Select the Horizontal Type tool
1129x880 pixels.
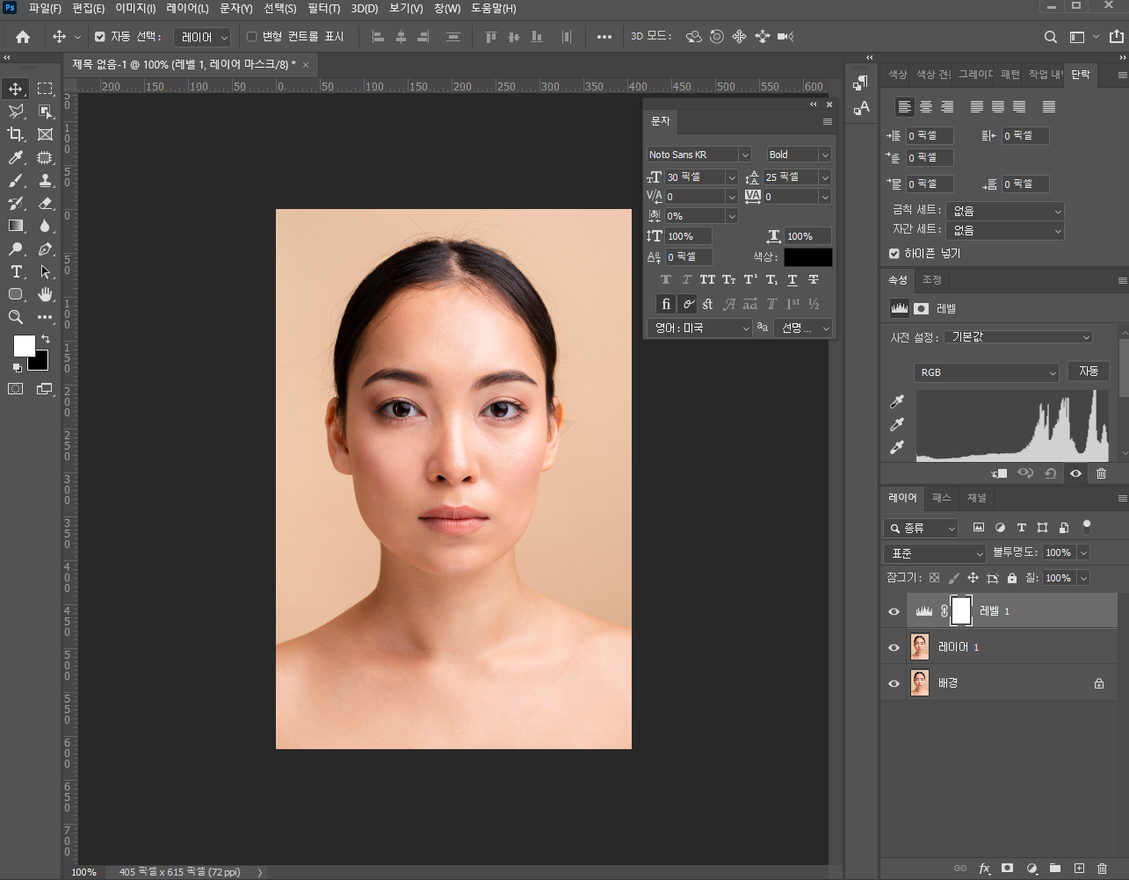click(16, 271)
